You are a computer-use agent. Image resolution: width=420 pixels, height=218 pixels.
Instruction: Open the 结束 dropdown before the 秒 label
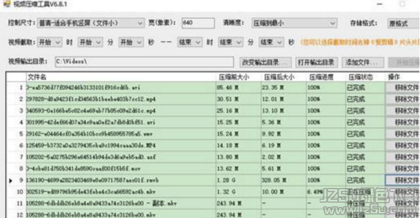[271, 42]
